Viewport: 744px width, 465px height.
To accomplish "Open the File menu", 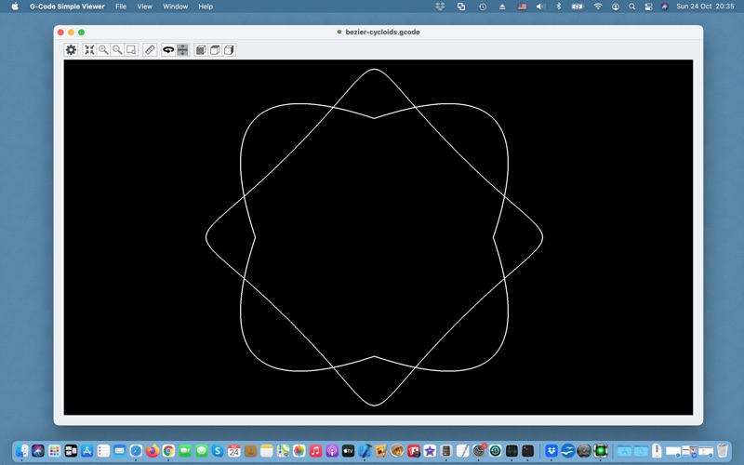I will pyautogui.click(x=121, y=7).
